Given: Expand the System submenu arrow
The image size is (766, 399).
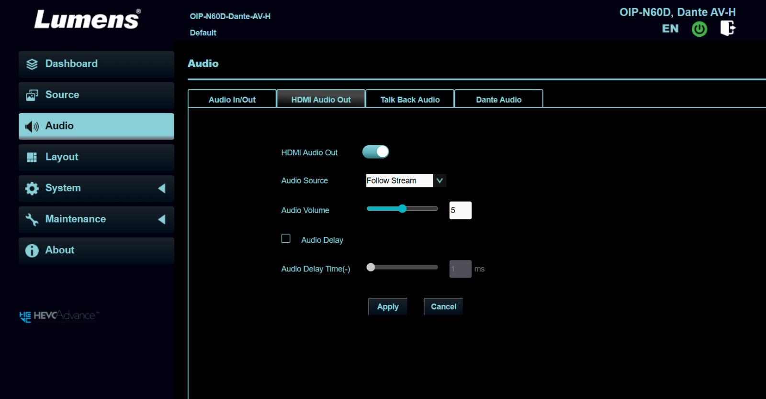Looking at the screenshot, I should pos(162,188).
